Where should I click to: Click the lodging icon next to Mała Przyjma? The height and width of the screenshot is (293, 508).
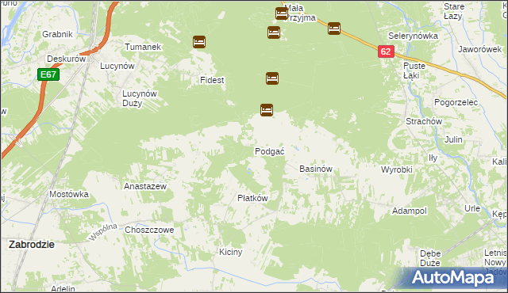click(282, 13)
